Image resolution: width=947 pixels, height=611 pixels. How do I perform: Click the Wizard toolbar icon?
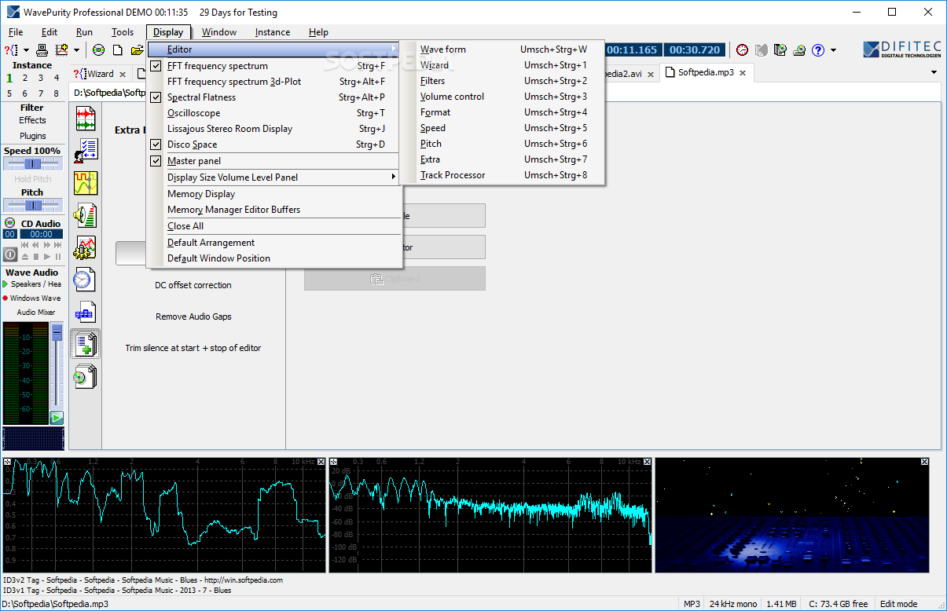(x=11, y=50)
